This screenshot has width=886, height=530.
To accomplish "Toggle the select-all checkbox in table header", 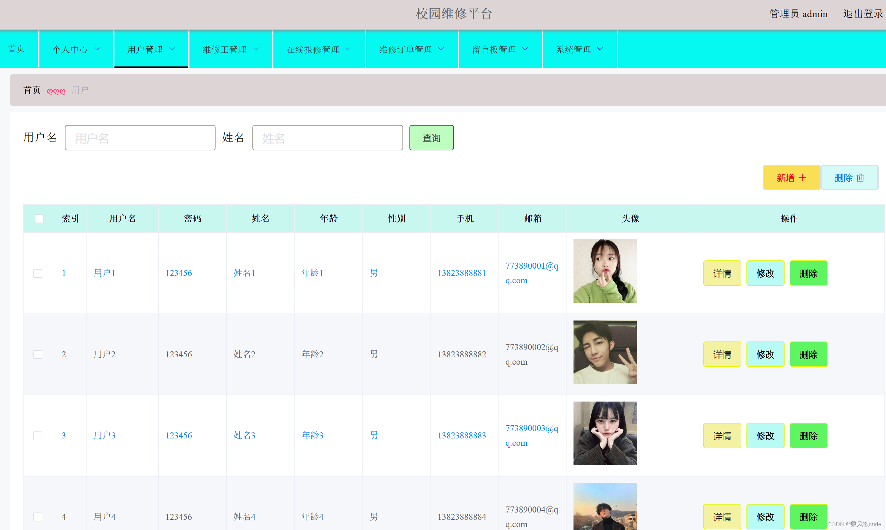I will 39,218.
